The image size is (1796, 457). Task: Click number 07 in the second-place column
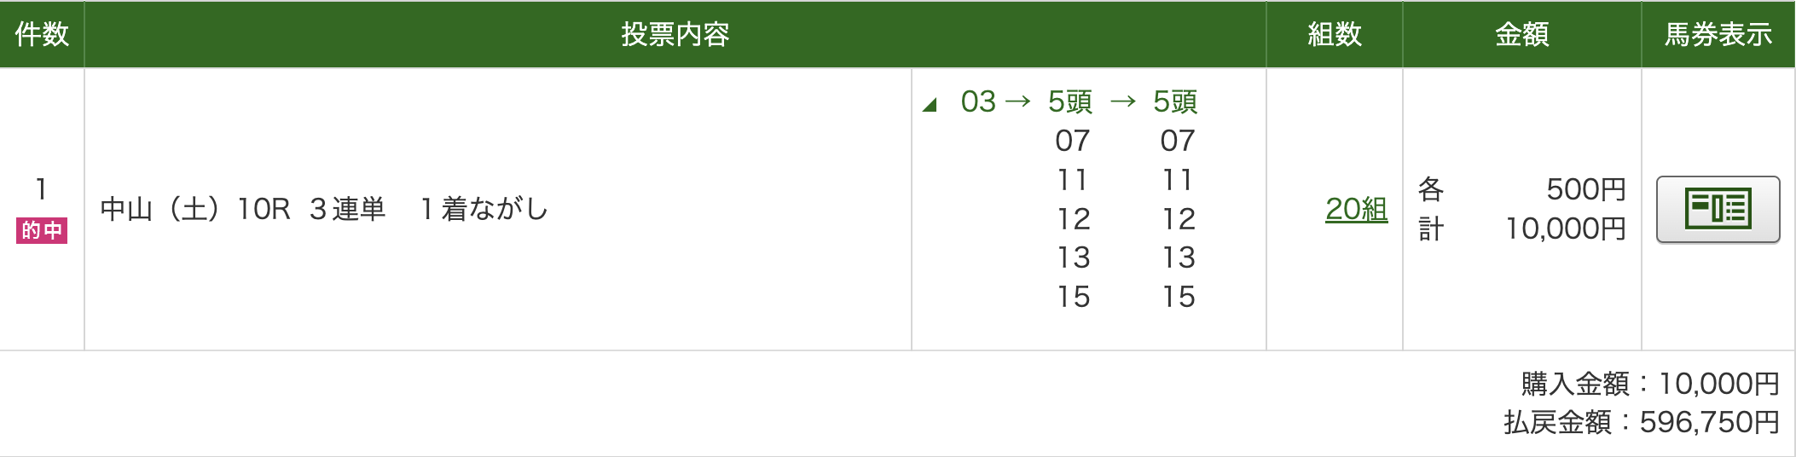1072,141
